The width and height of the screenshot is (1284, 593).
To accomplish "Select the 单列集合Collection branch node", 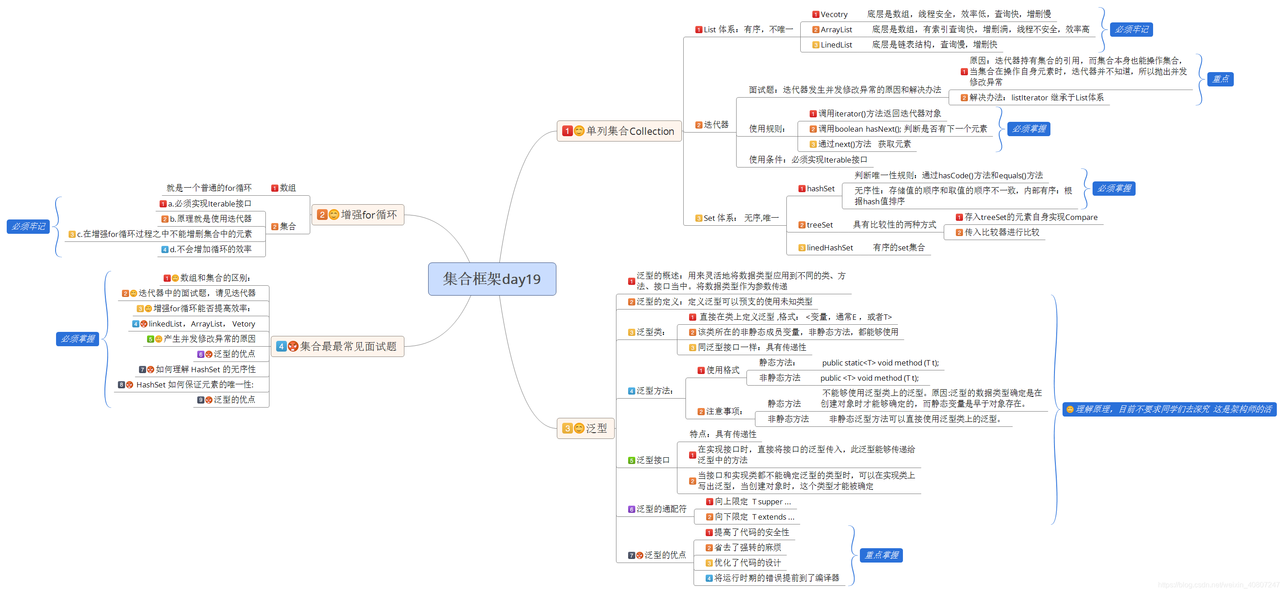I will [x=619, y=131].
